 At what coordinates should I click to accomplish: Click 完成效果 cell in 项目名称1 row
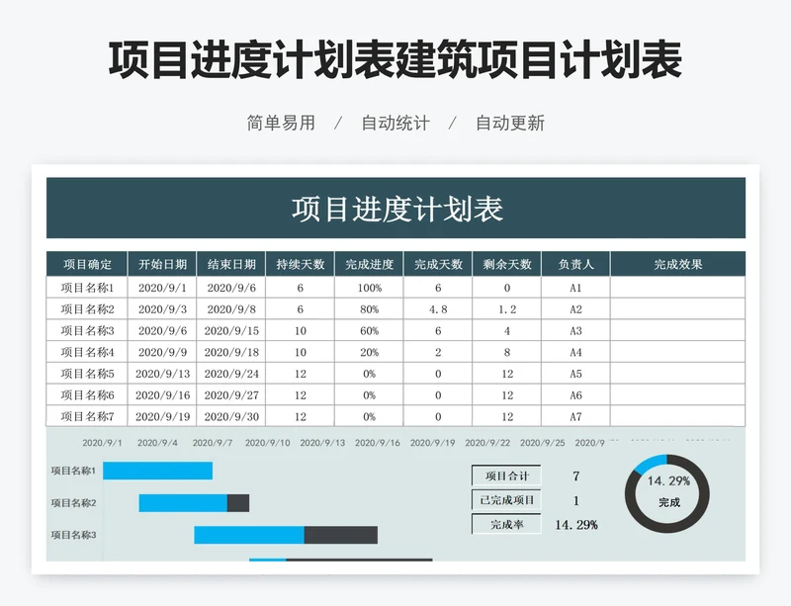(x=678, y=288)
